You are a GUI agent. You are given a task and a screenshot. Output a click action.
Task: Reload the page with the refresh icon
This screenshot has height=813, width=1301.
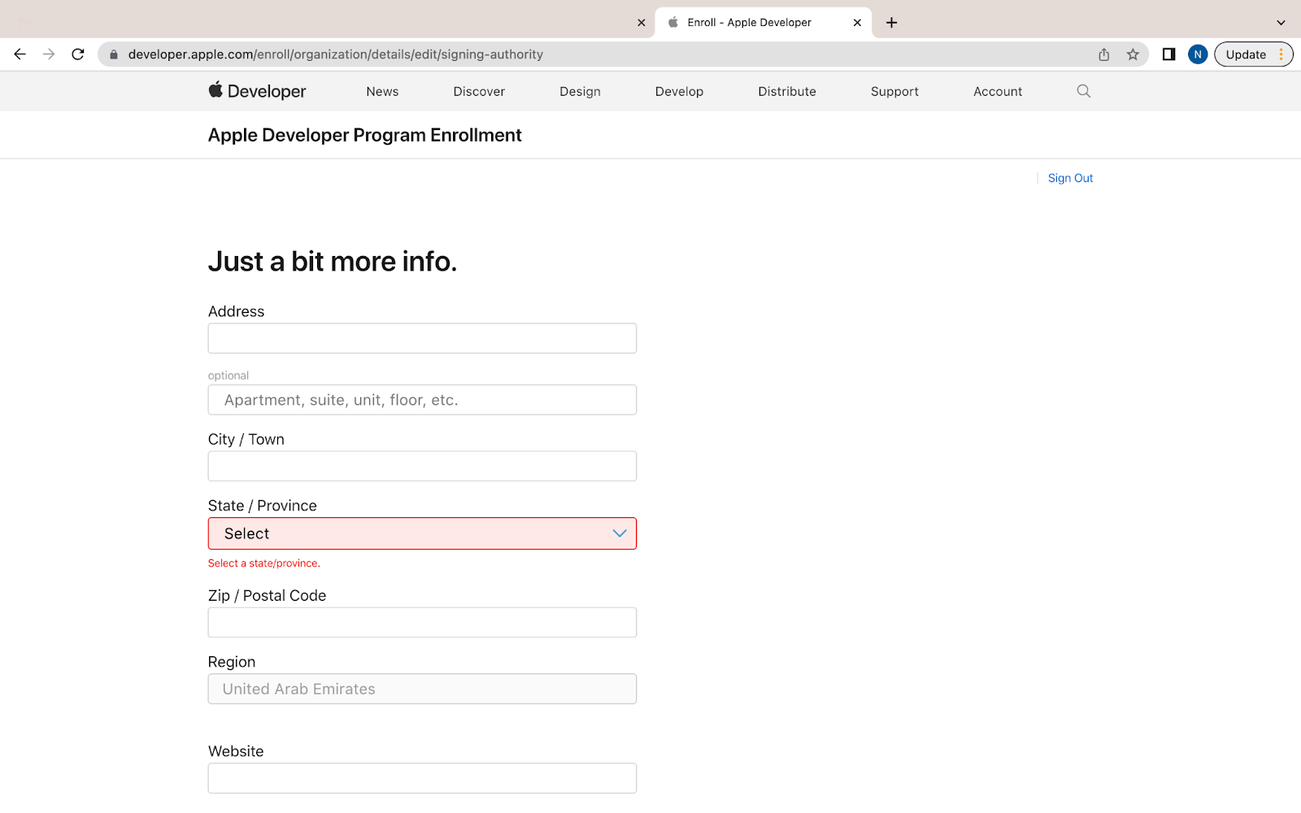click(78, 54)
